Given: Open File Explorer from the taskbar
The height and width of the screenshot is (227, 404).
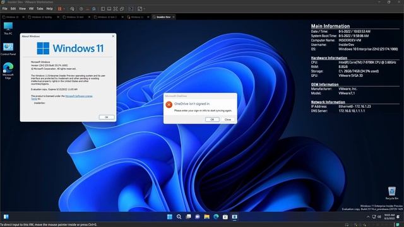Looking at the screenshot, I should pos(206,217).
